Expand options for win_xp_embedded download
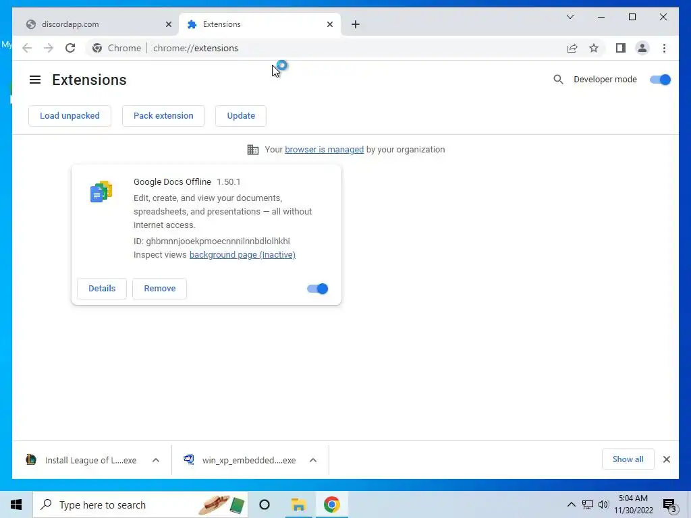This screenshot has width=691, height=518. [x=313, y=460]
